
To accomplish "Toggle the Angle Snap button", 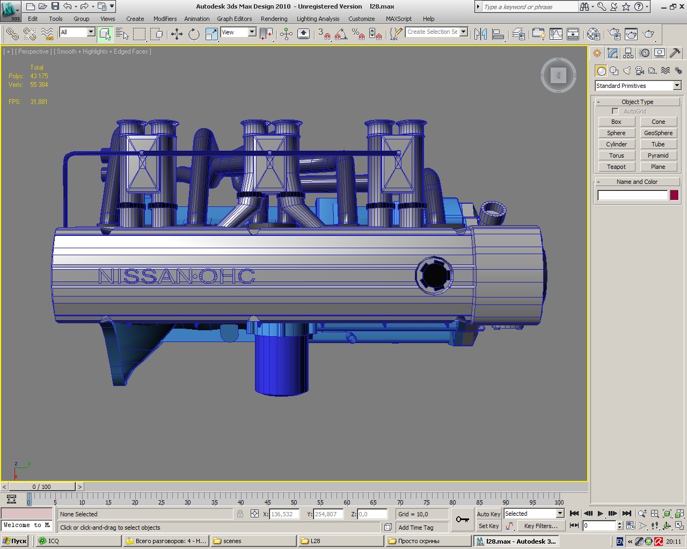I will click(x=341, y=34).
